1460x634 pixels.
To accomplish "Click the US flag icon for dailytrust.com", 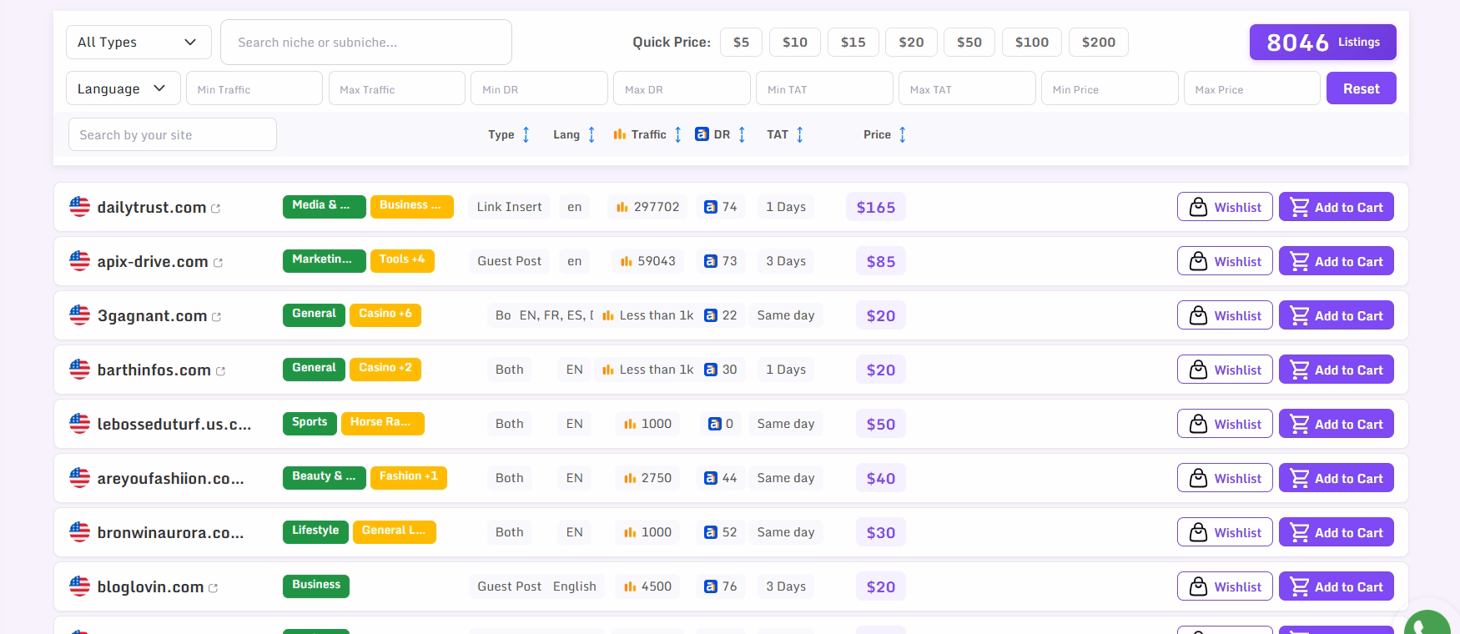I will (x=79, y=207).
